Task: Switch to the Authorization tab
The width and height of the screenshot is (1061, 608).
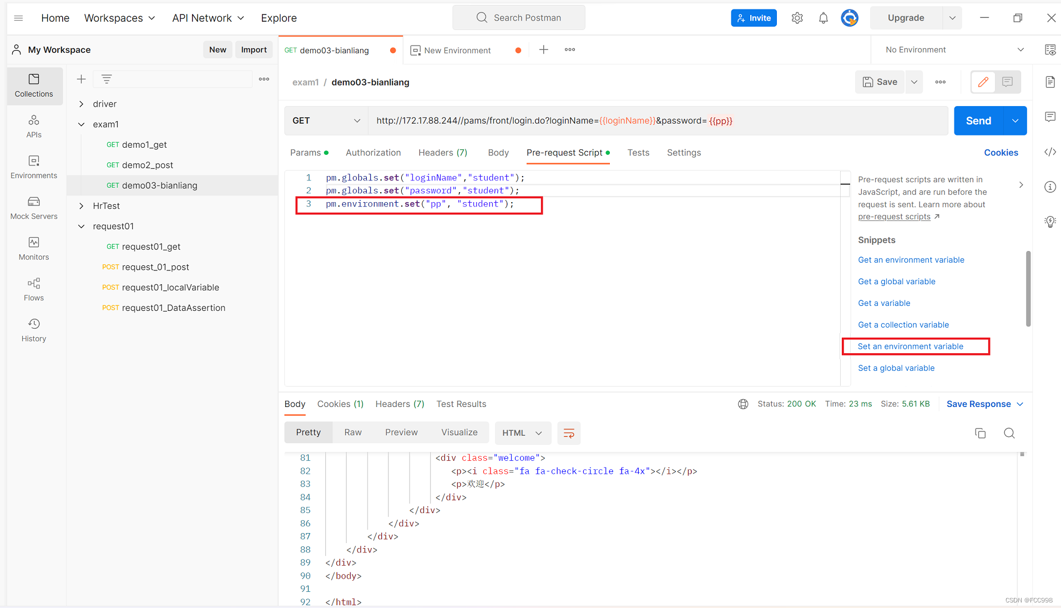Action: click(373, 153)
